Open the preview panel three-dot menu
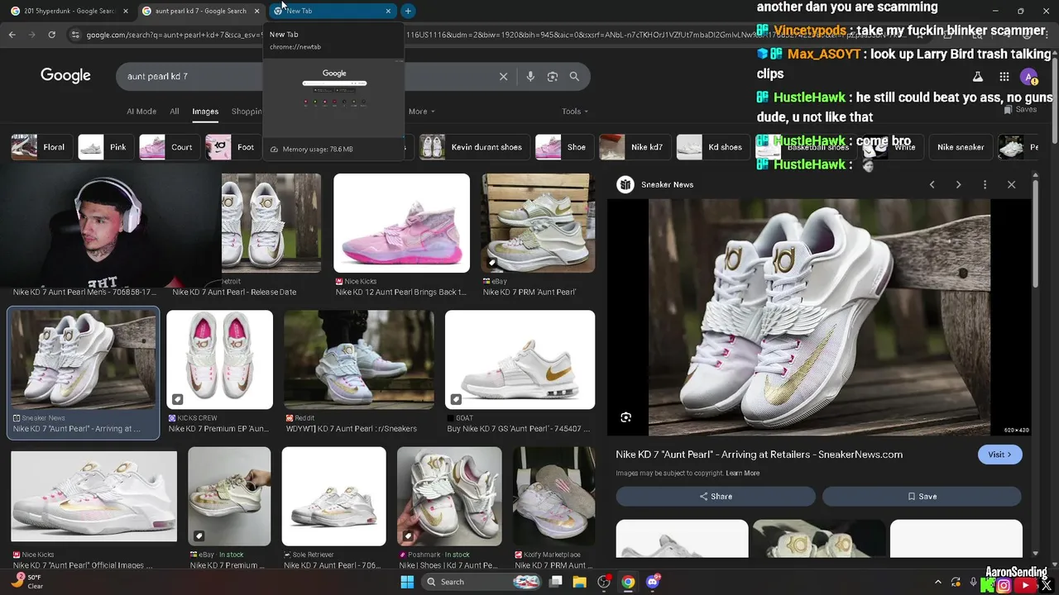The width and height of the screenshot is (1059, 595). (x=985, y=184)
